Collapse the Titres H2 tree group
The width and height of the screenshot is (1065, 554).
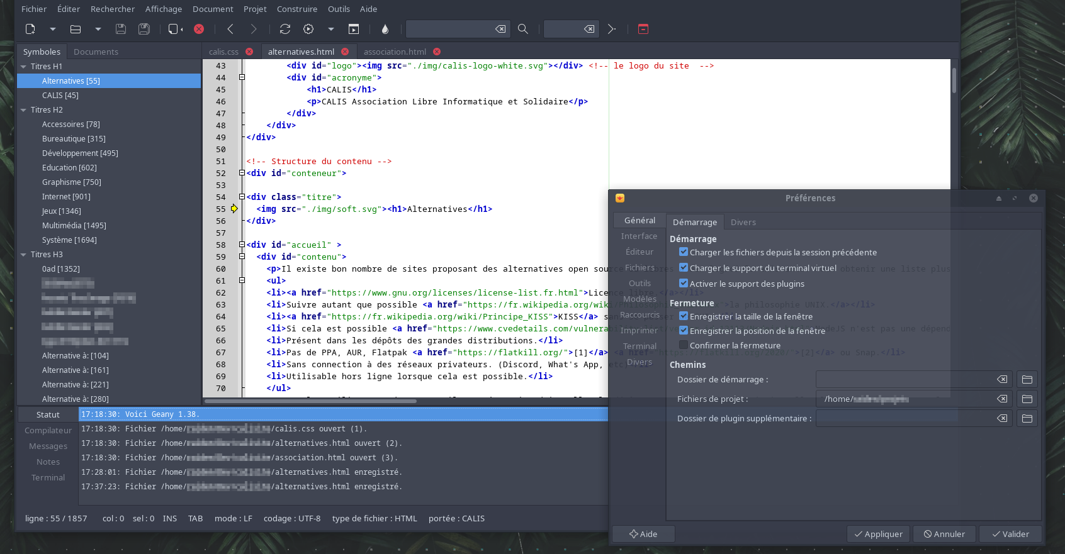tap(24, 110)
